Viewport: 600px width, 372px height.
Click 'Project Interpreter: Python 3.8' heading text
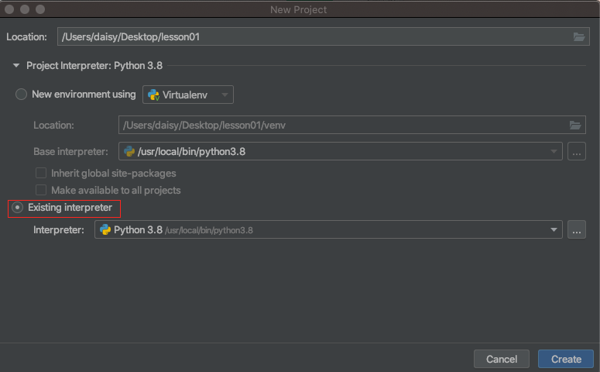(x=94, y=66)
